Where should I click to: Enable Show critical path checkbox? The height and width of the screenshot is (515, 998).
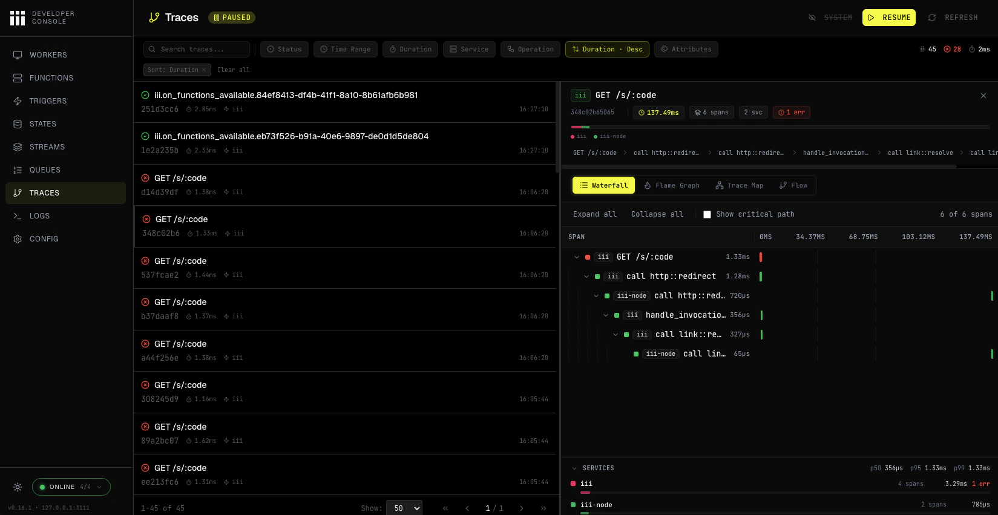(x=707, y=214)
